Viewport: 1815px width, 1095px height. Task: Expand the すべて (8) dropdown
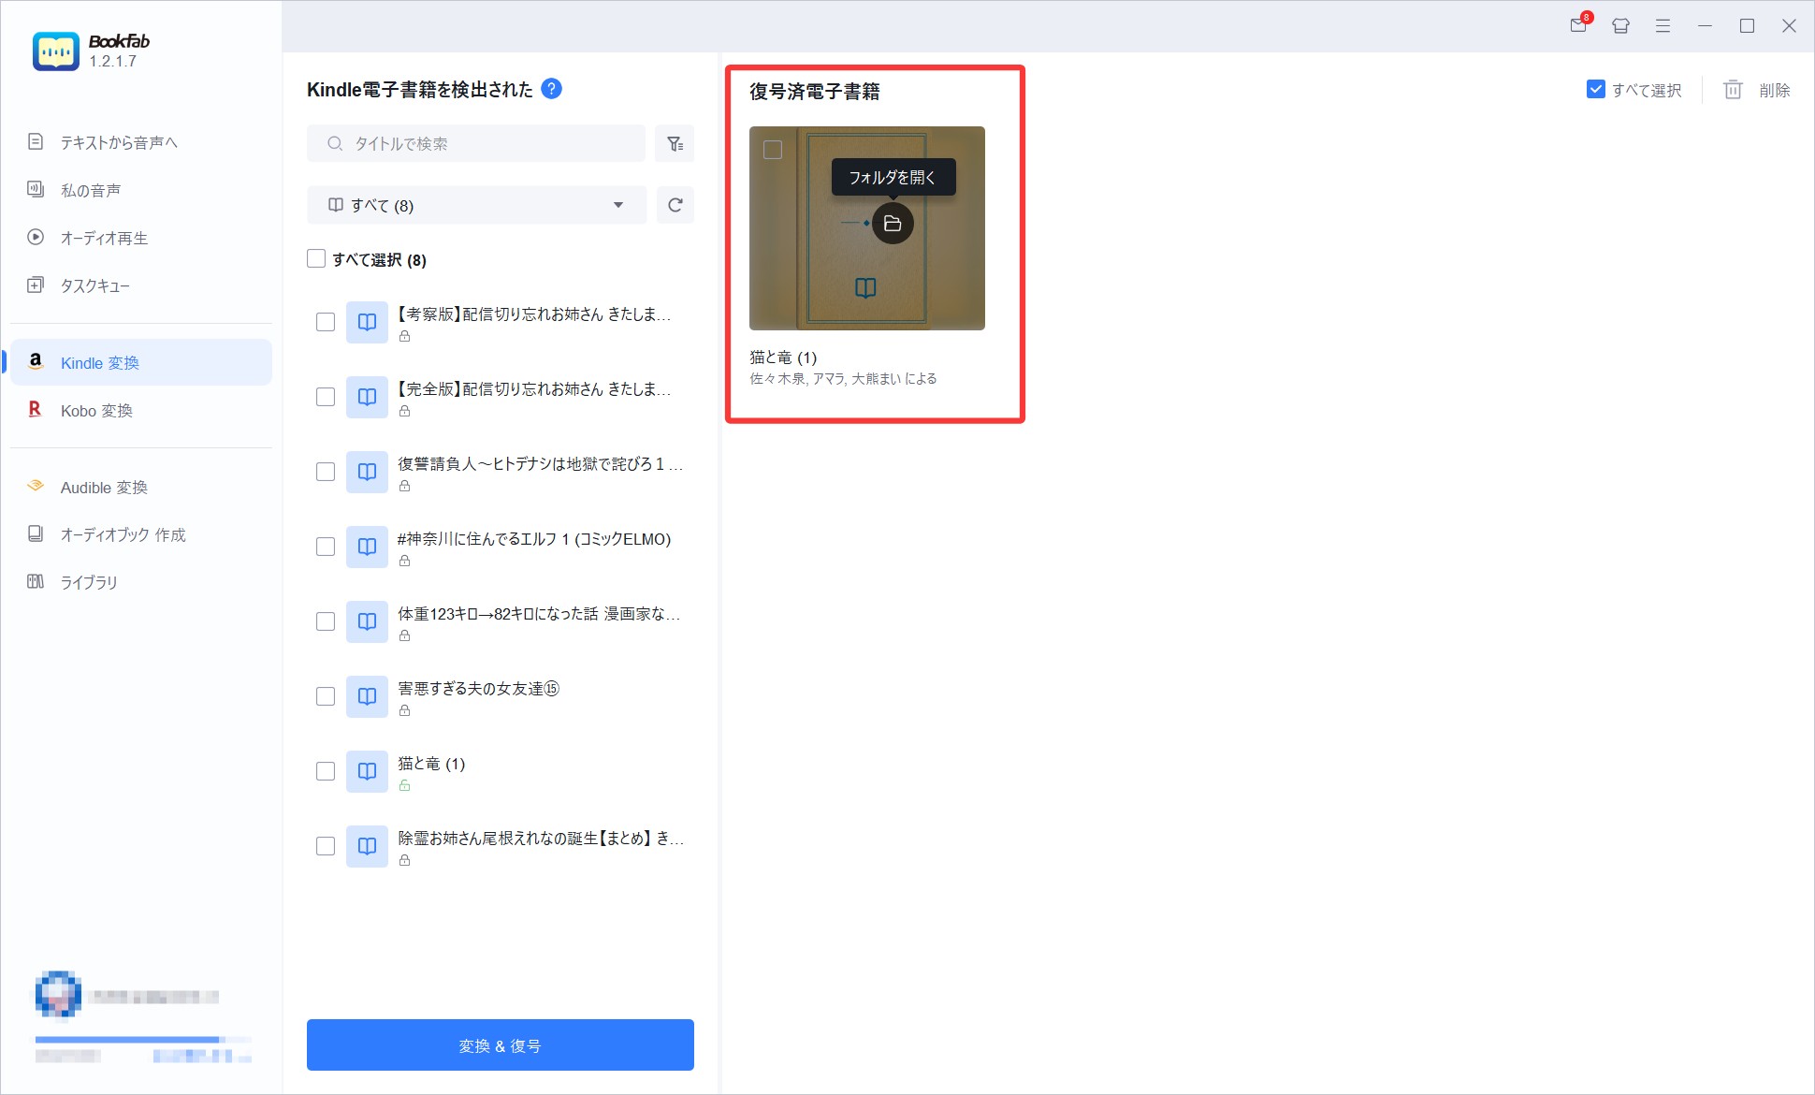click(476, 205)
